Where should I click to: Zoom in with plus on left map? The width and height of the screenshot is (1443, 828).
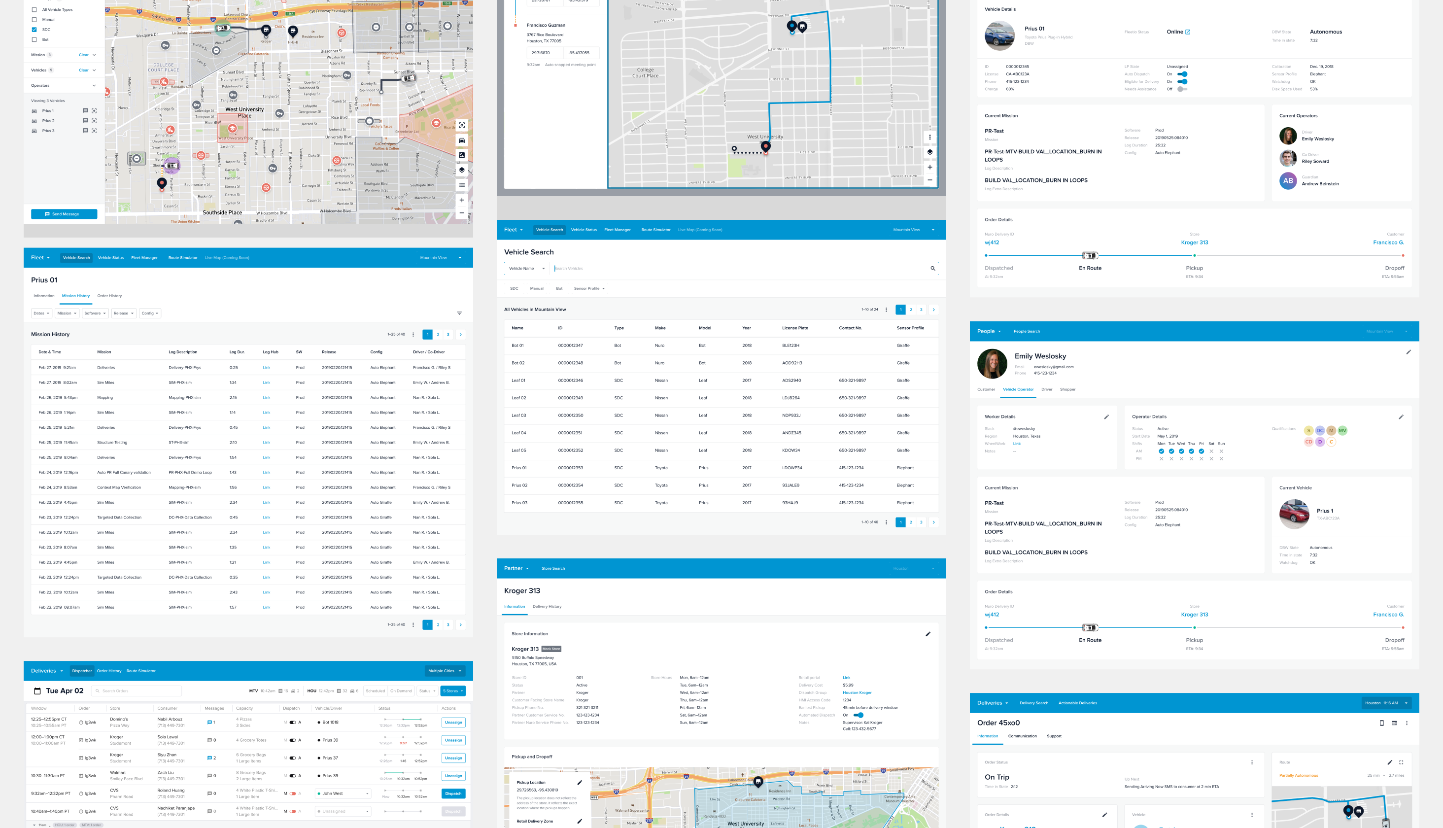click(x=462, y=200)
